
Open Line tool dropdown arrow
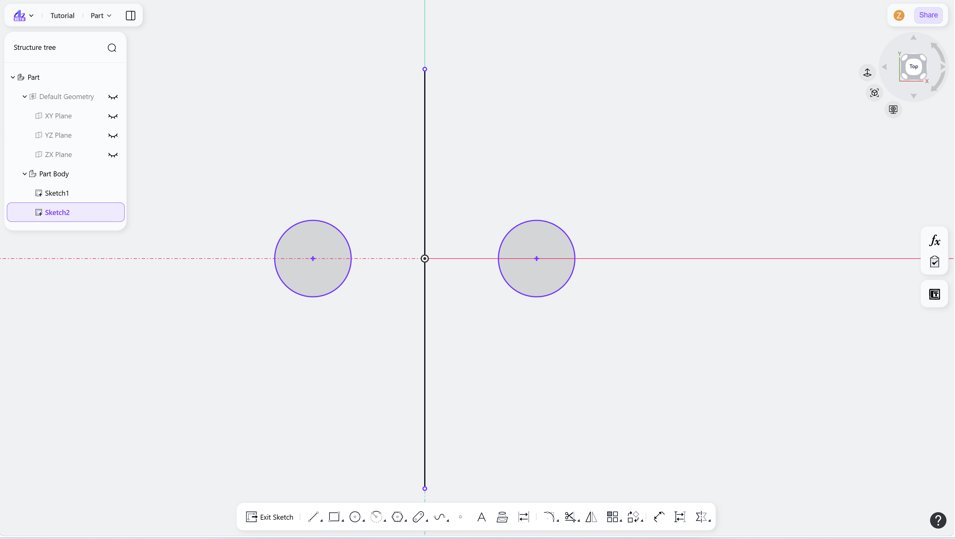321,521
